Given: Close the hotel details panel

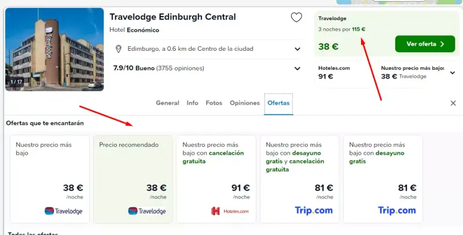Looking at the screenshot, I should tap(453, 103).
